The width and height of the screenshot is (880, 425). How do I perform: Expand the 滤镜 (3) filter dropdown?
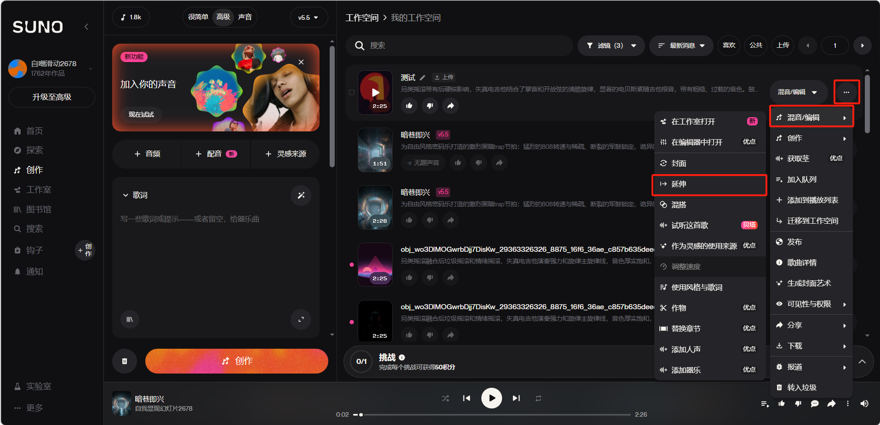[611, 45]
